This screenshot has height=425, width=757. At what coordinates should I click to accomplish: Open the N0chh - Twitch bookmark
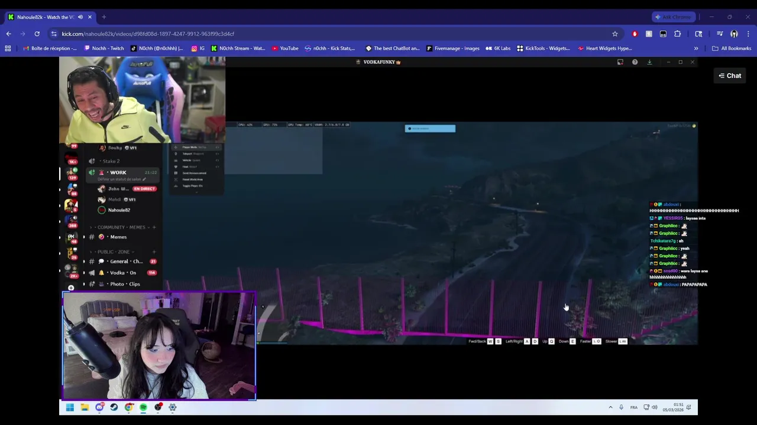click(103, 48)
